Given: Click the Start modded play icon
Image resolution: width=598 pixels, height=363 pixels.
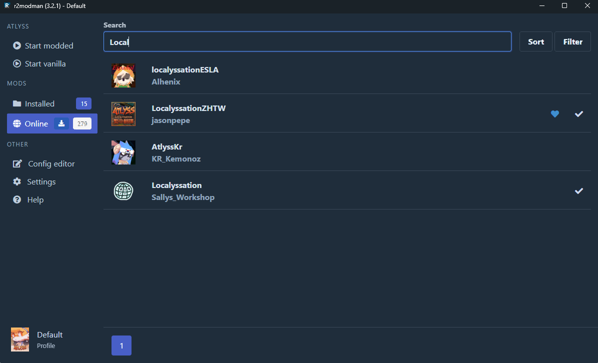Looking at the screenshot, I should click(x=17, y=46).
